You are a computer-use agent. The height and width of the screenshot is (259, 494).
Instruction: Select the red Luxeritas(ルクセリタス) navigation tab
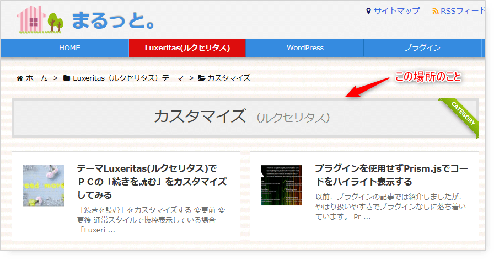(x=187, y=48)
